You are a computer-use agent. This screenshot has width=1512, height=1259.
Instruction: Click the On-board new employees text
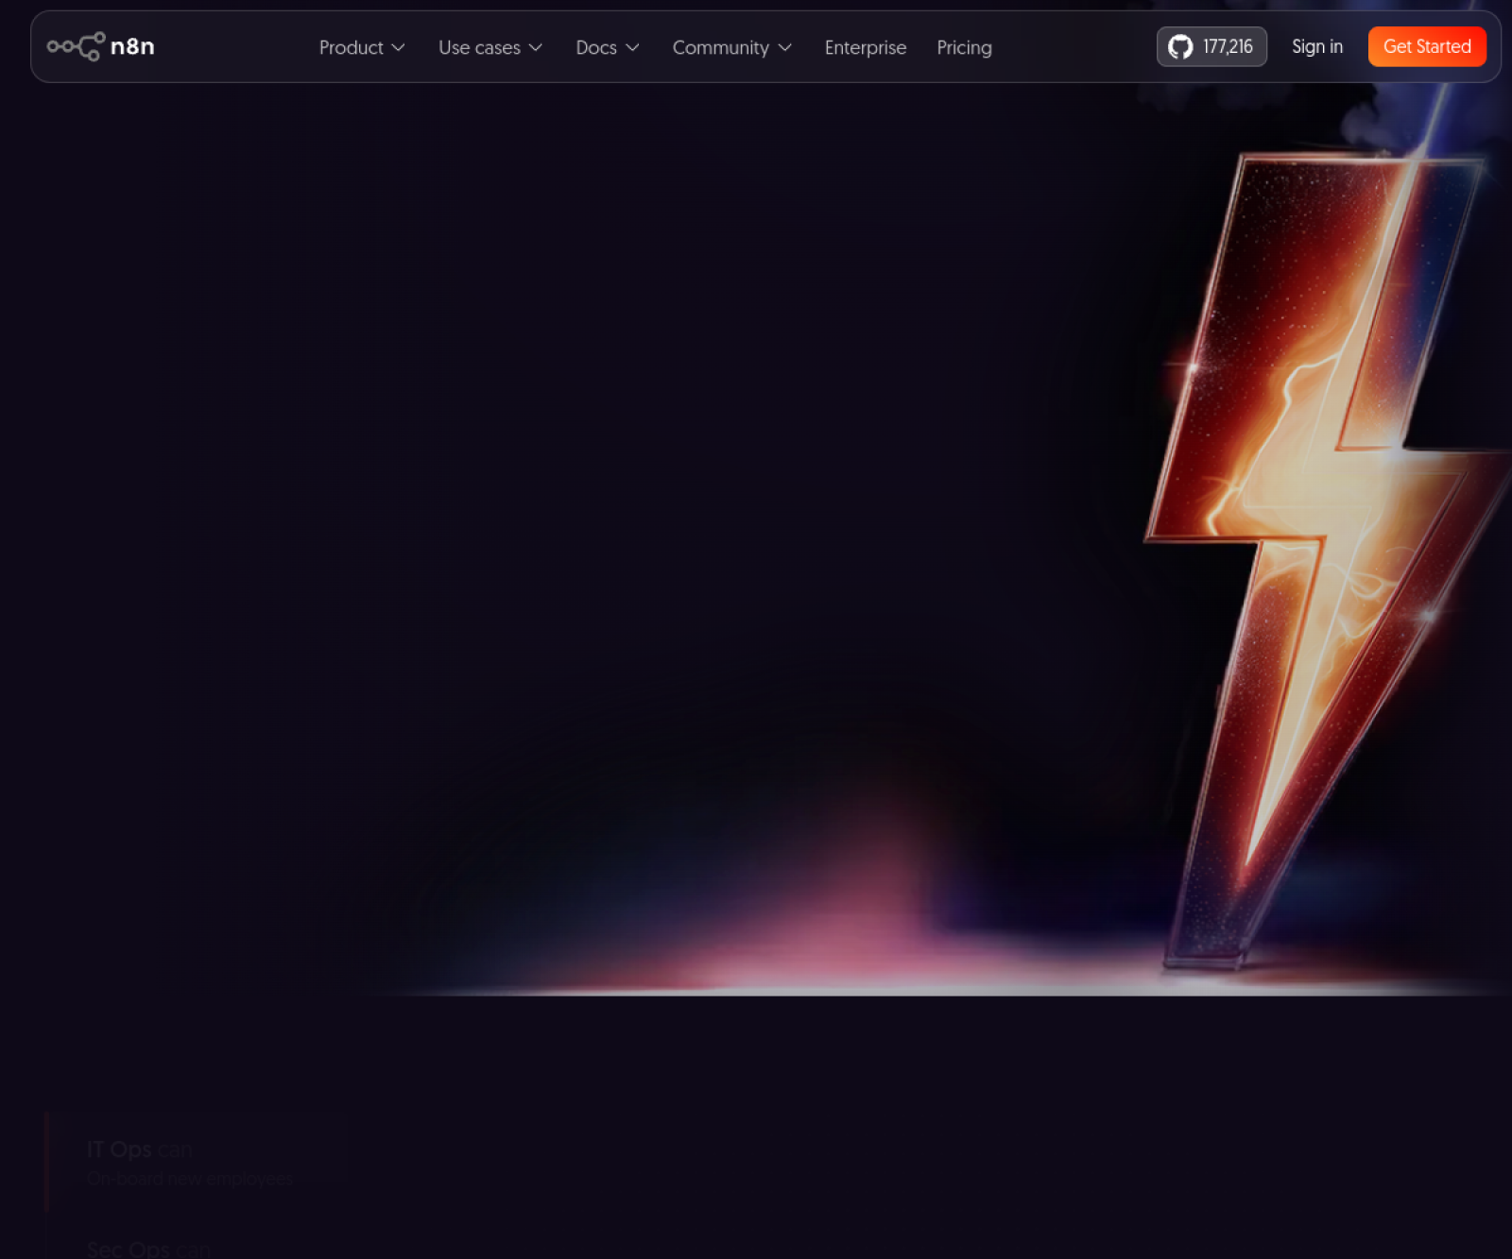pyautogui.click(x=190, y=1179)
